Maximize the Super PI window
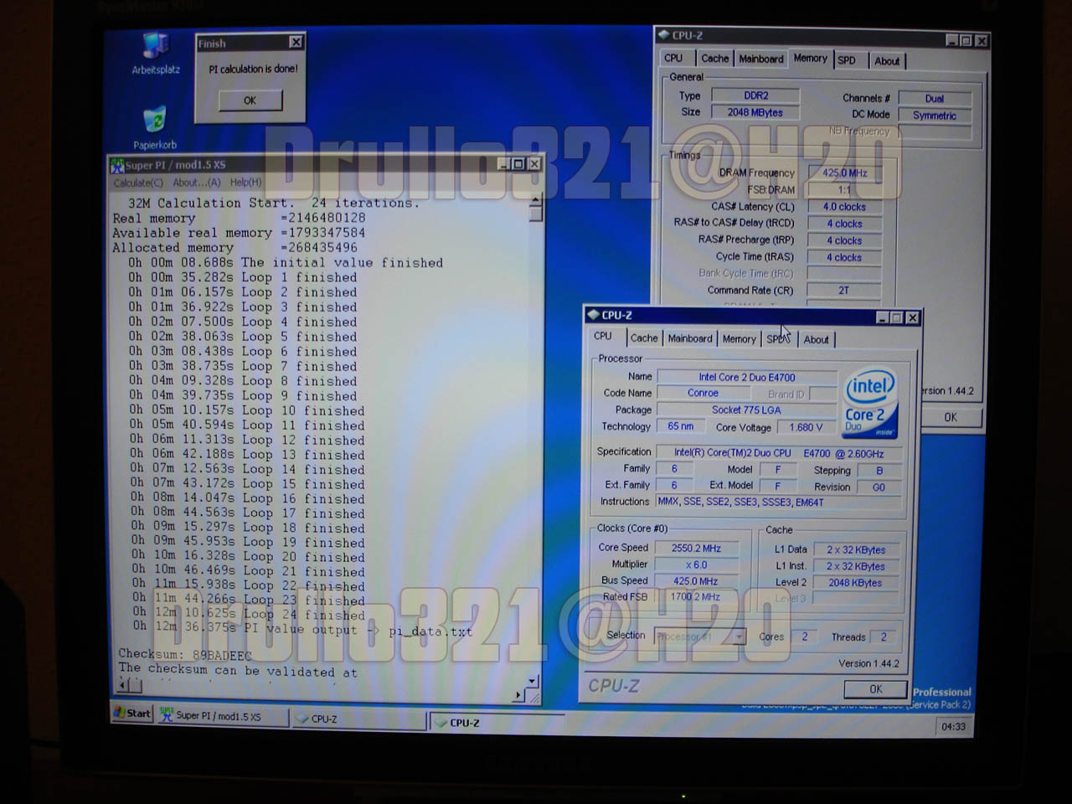1072x804 pixels. (518, 164)
